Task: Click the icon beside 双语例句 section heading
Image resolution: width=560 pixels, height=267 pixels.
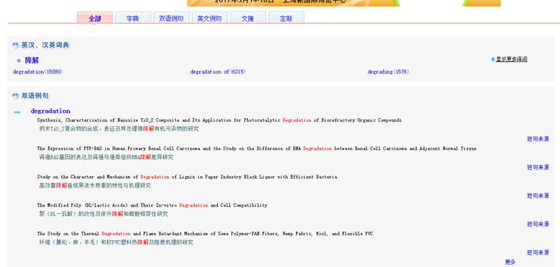Action: 16,96
